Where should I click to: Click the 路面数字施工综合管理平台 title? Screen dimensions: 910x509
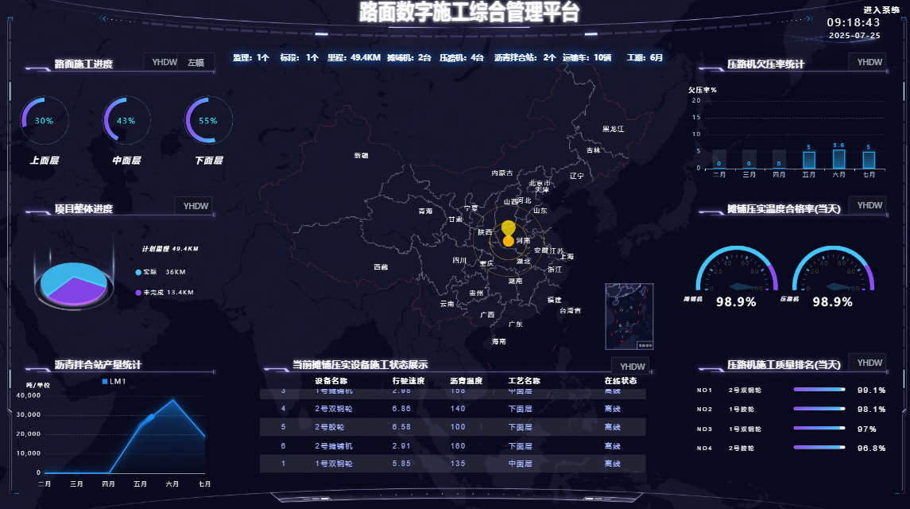pyautogui.click(x=469, y=12)
